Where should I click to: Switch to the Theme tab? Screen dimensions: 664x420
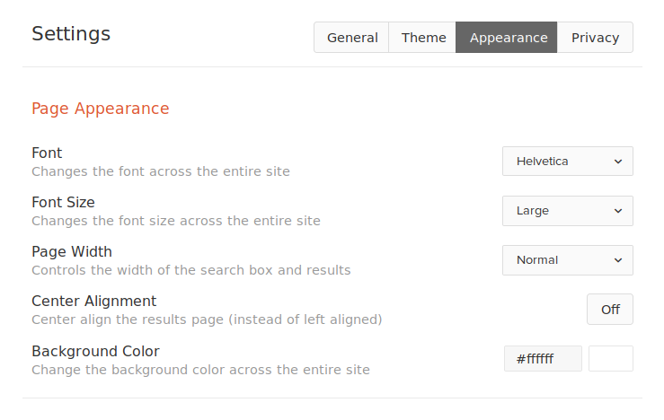[x=423, y=38]
